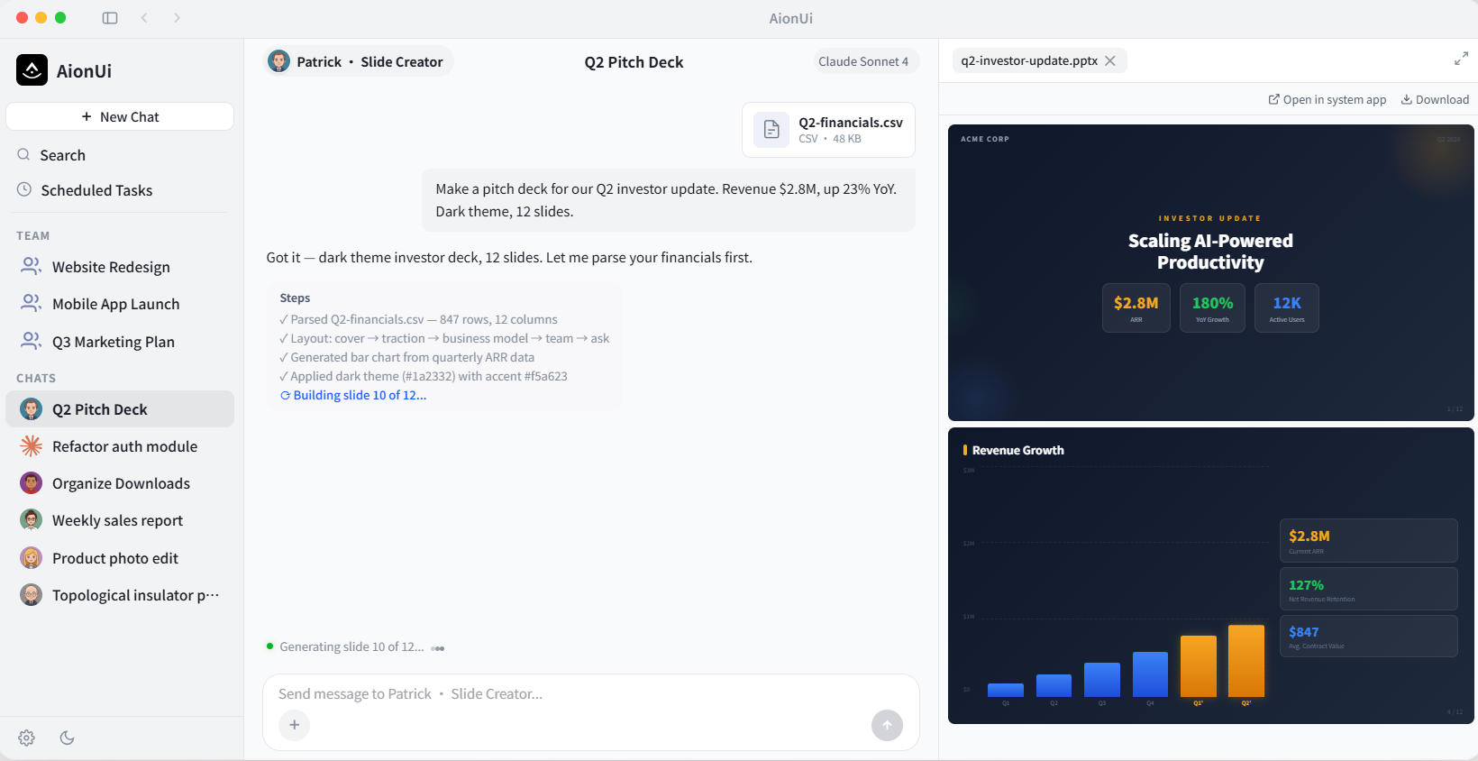
Task: Open settings with the gear icon
Action: [x=27, y=738]
